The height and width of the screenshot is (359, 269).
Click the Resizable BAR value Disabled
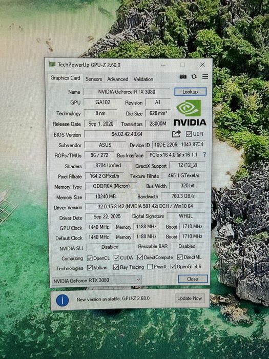pos(187,246)
